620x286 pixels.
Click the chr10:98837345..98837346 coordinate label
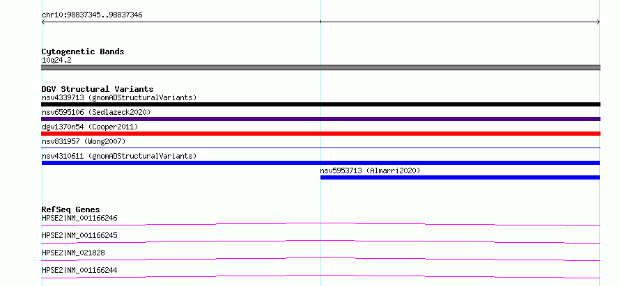pos(92,15)
